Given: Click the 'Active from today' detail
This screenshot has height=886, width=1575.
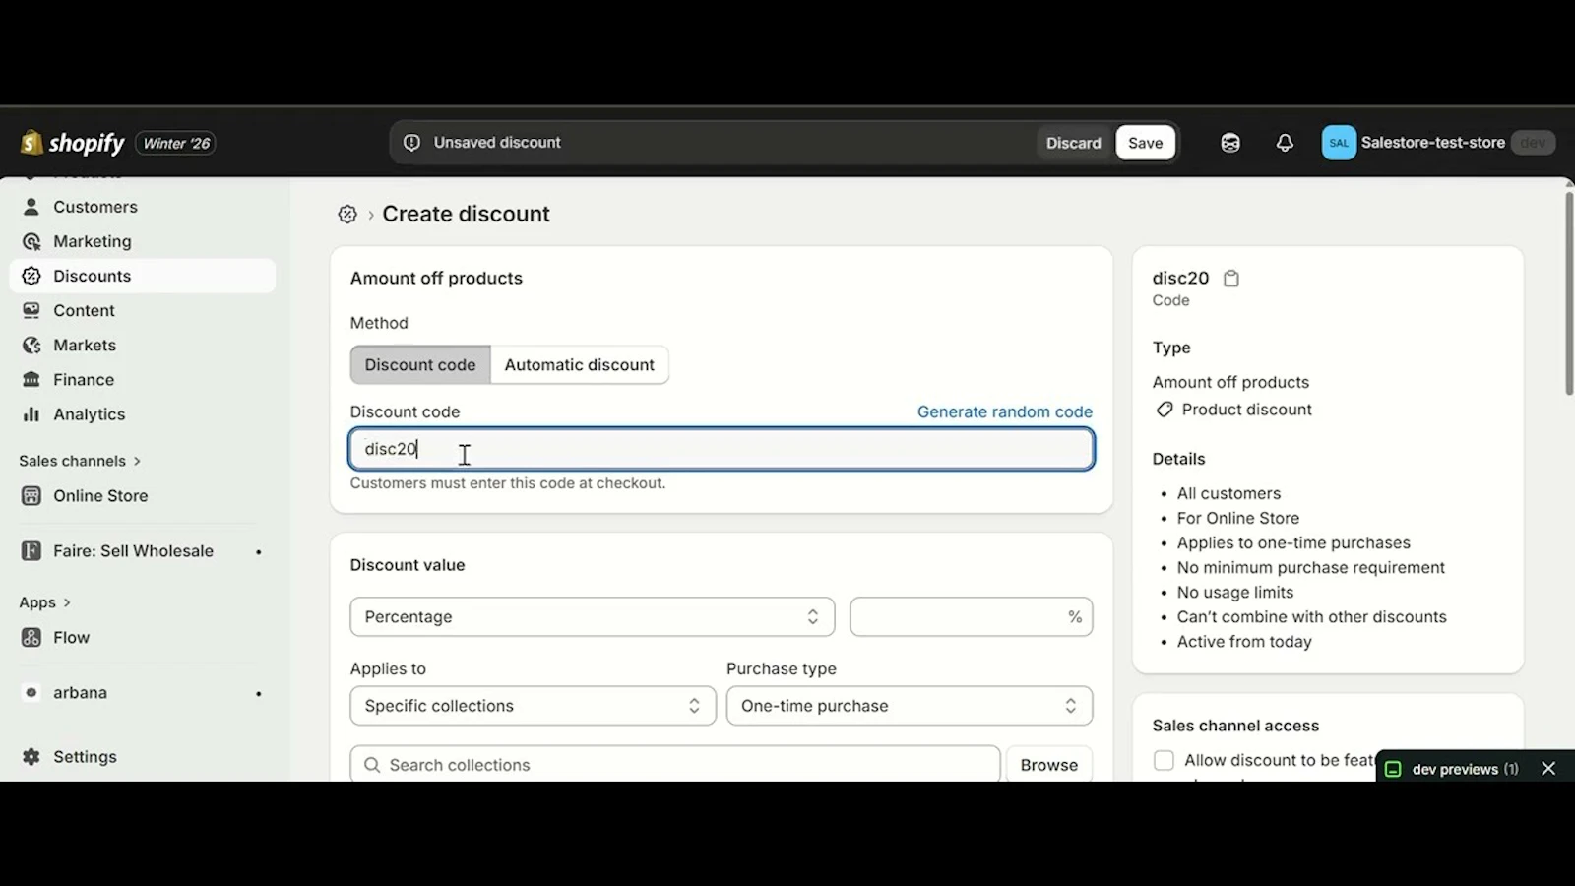Looking at the screenshot, I should click(1244, 642).
